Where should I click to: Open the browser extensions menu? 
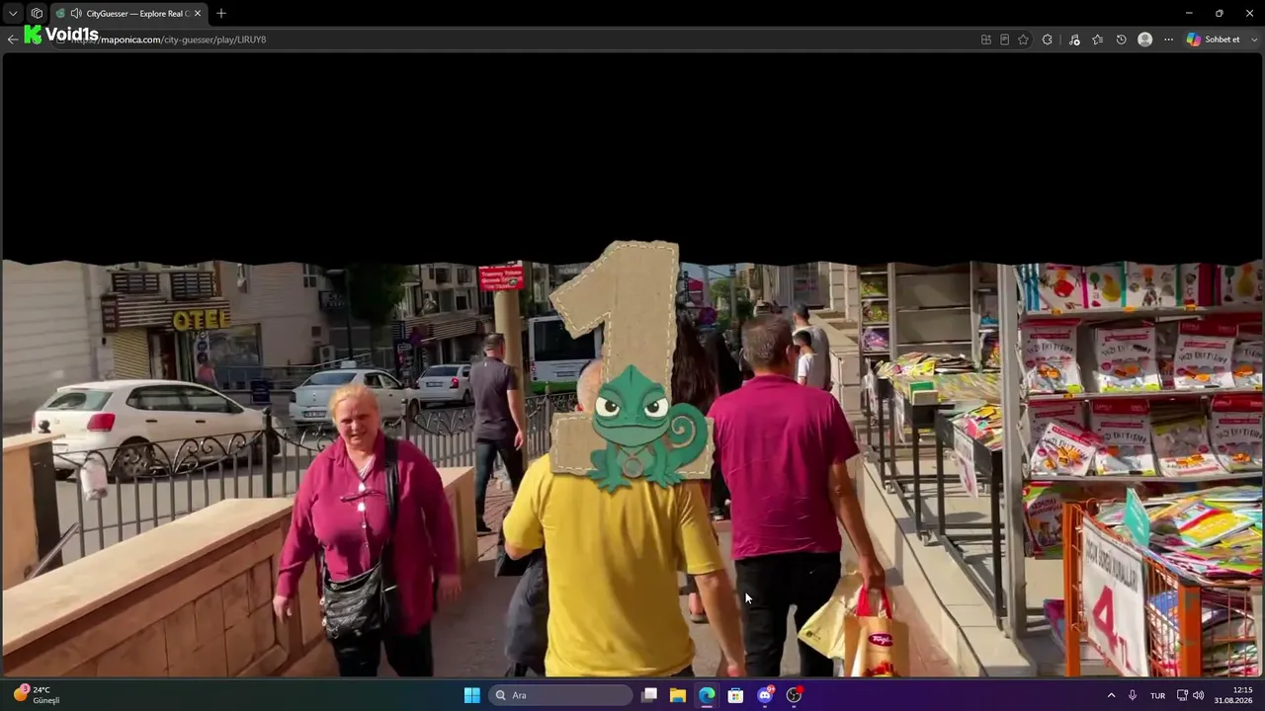click(x=1048, y=39)
